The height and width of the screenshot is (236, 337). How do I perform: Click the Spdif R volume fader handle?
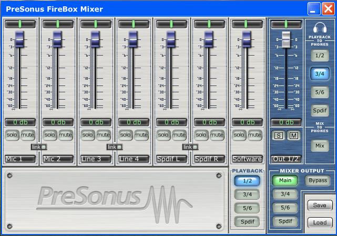pos(209,39)
